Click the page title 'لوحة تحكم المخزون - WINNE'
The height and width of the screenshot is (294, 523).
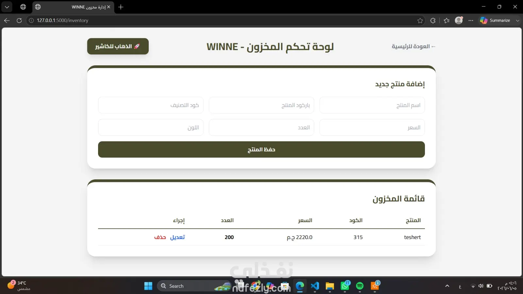coord(270,47)
